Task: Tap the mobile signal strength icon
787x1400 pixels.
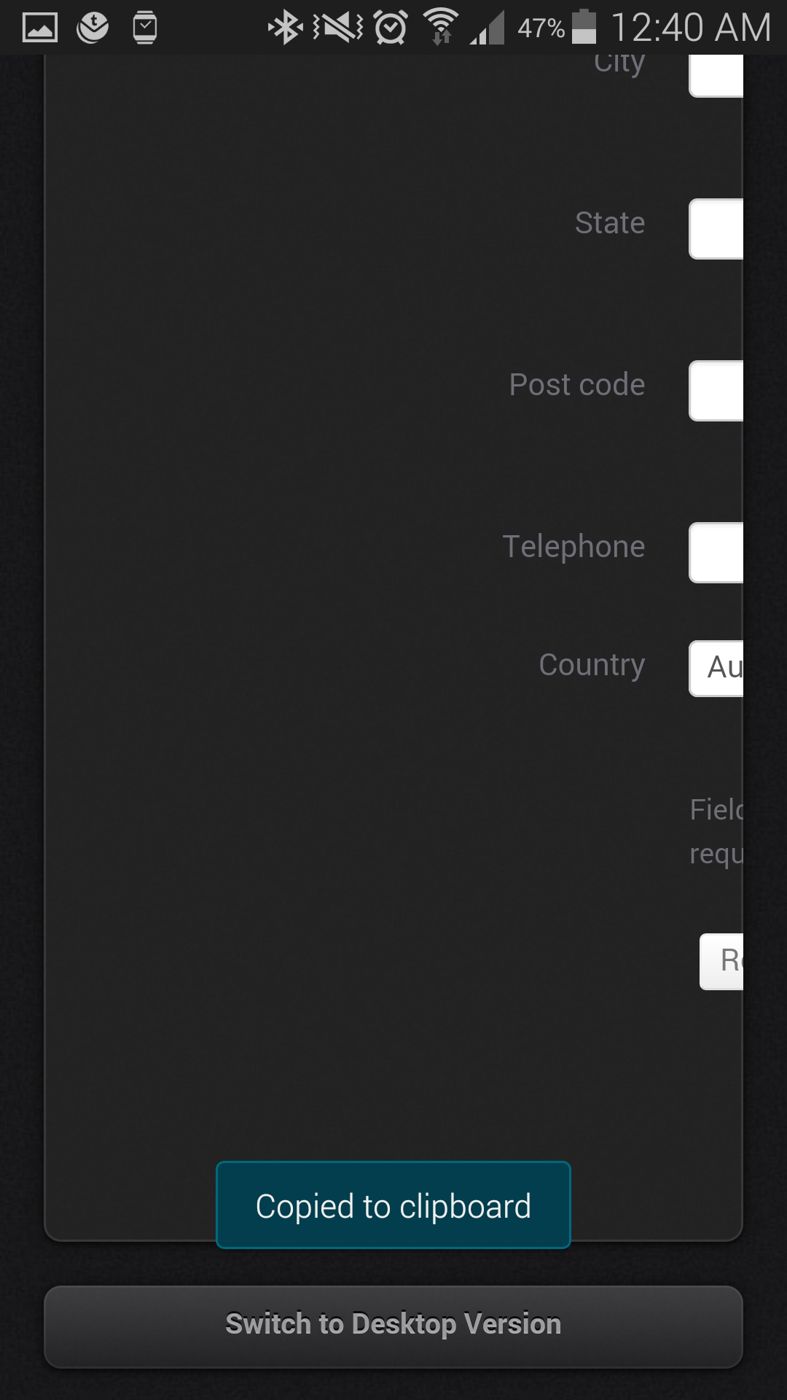Action: click(488, 29)
